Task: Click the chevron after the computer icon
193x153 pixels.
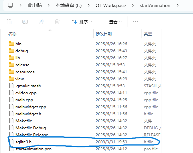Action: 20,5
